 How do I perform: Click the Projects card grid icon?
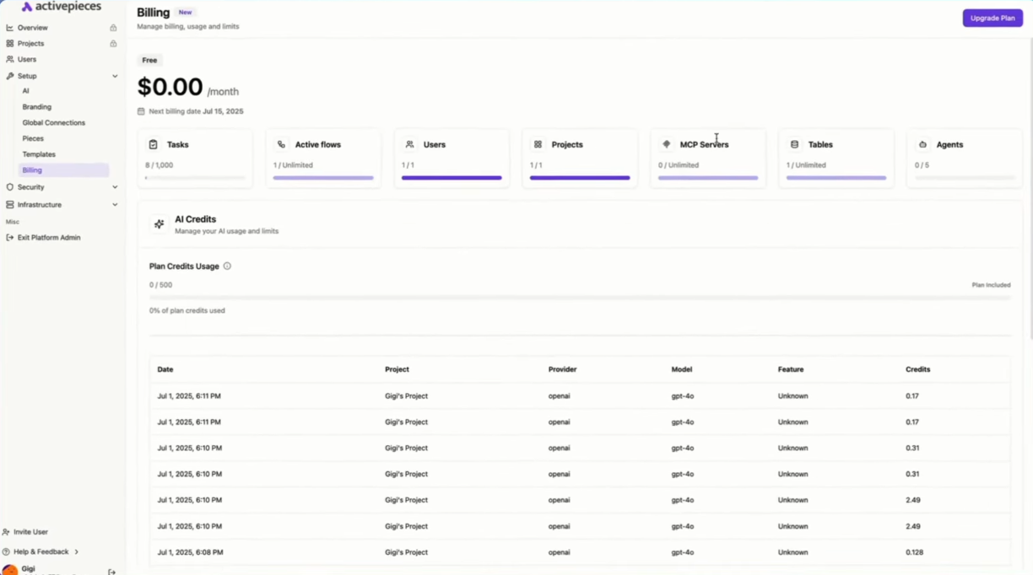[538, 145]
